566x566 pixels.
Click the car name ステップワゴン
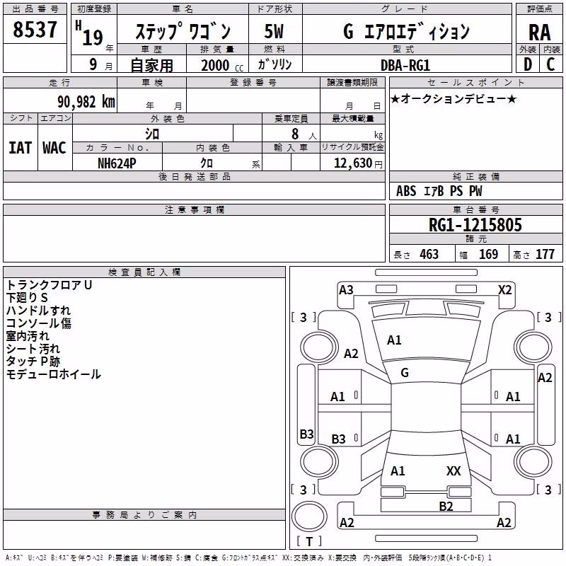coord(183,31)
